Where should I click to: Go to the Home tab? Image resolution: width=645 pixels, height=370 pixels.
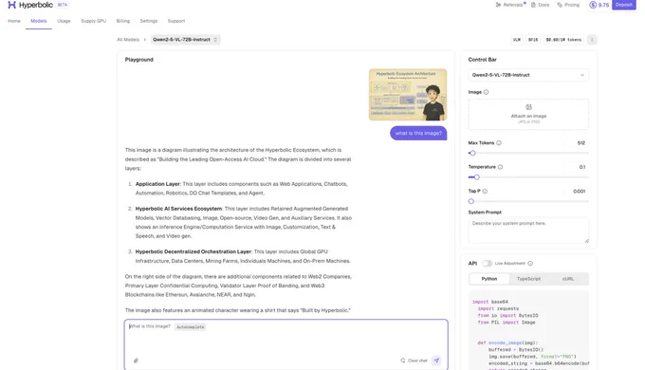point(14,21)
